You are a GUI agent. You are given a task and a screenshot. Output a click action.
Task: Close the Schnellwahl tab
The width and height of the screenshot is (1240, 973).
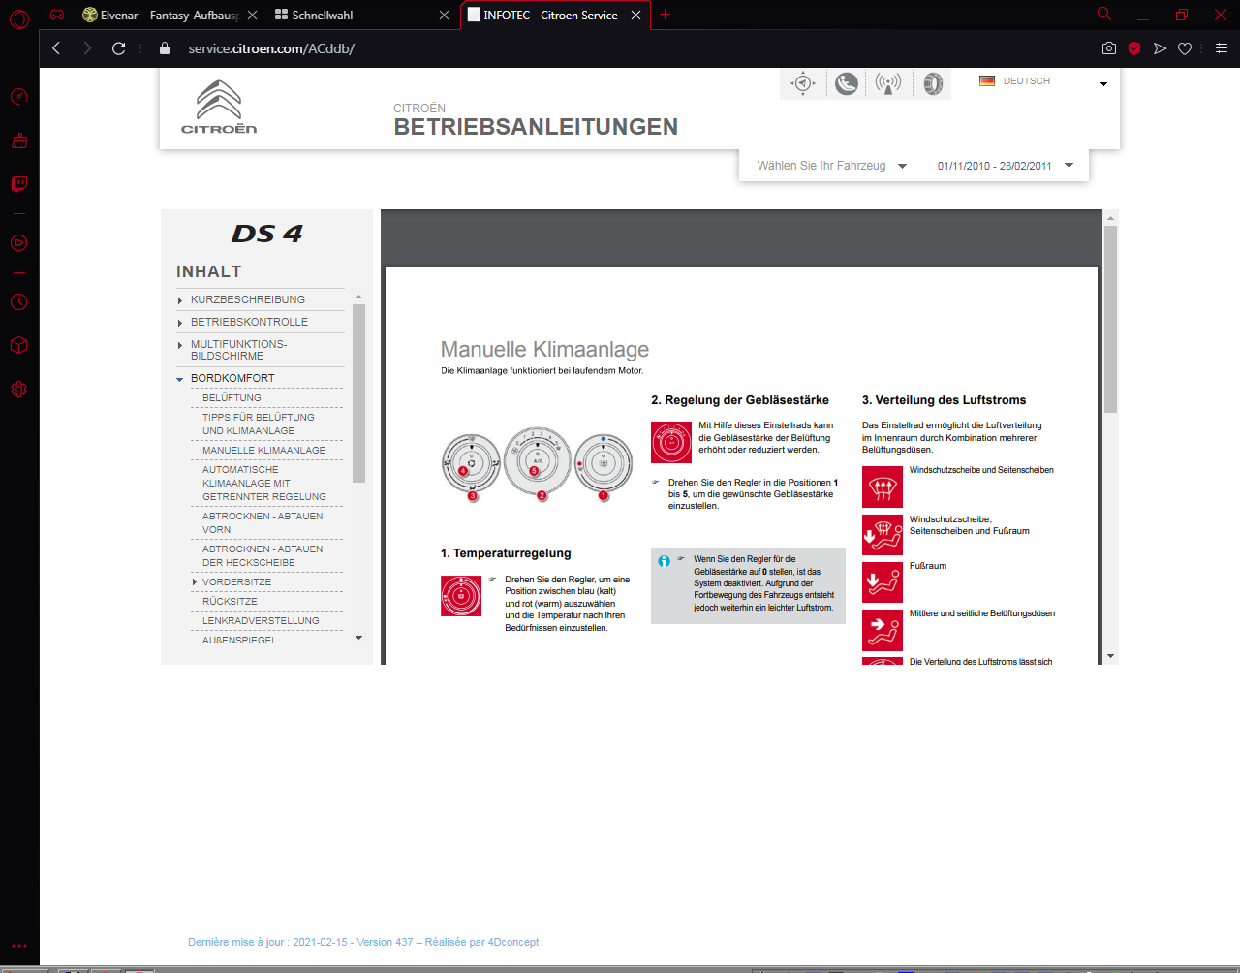444,16
